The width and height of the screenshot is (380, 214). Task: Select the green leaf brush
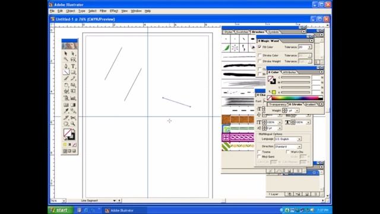(x=226, y=48)
